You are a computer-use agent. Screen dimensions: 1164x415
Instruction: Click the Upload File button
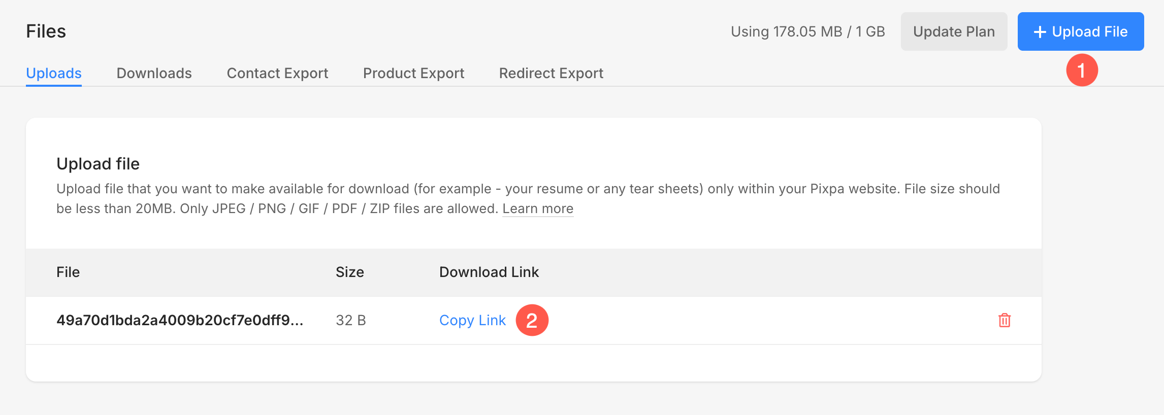tap(1080, 31)
